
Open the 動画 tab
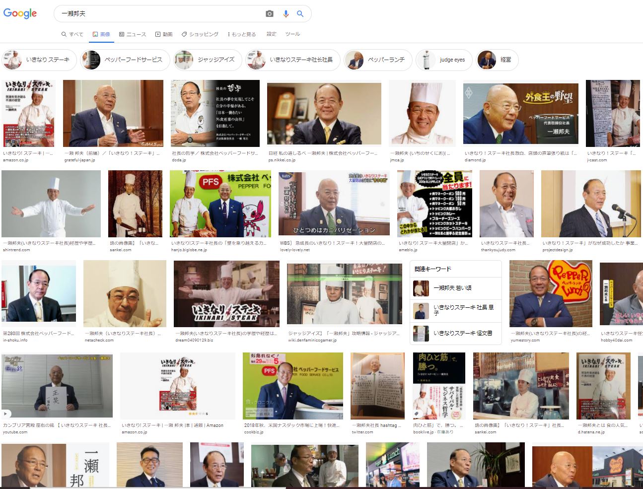coord(164,34)
